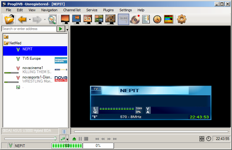
Task: Go forward with the grey right arrow
Action: pyautogui.click(x=37, y=19)
